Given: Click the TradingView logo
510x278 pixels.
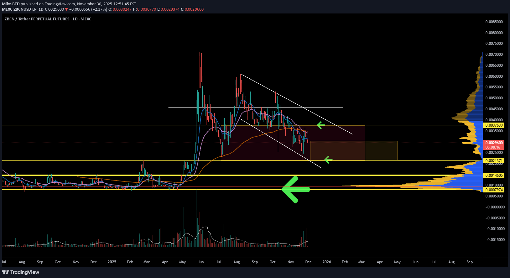Looking at the screenshot, I should pyautogui.click(x=21, y=272).
